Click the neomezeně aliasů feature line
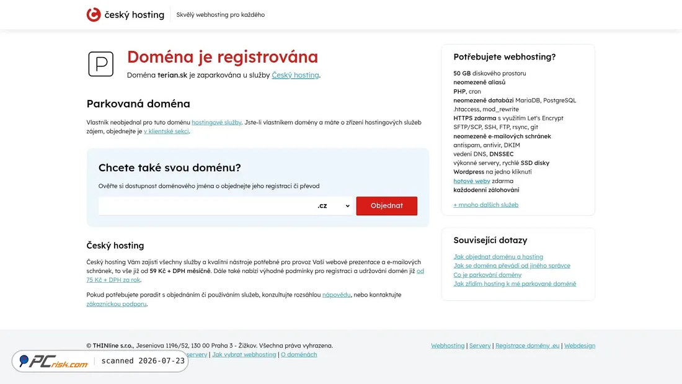Image resolution: width=682 pixels, height=384 pixels. point(479,83)
